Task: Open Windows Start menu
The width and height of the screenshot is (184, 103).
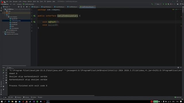Action: pyautogui.click(x=2, y=102)
